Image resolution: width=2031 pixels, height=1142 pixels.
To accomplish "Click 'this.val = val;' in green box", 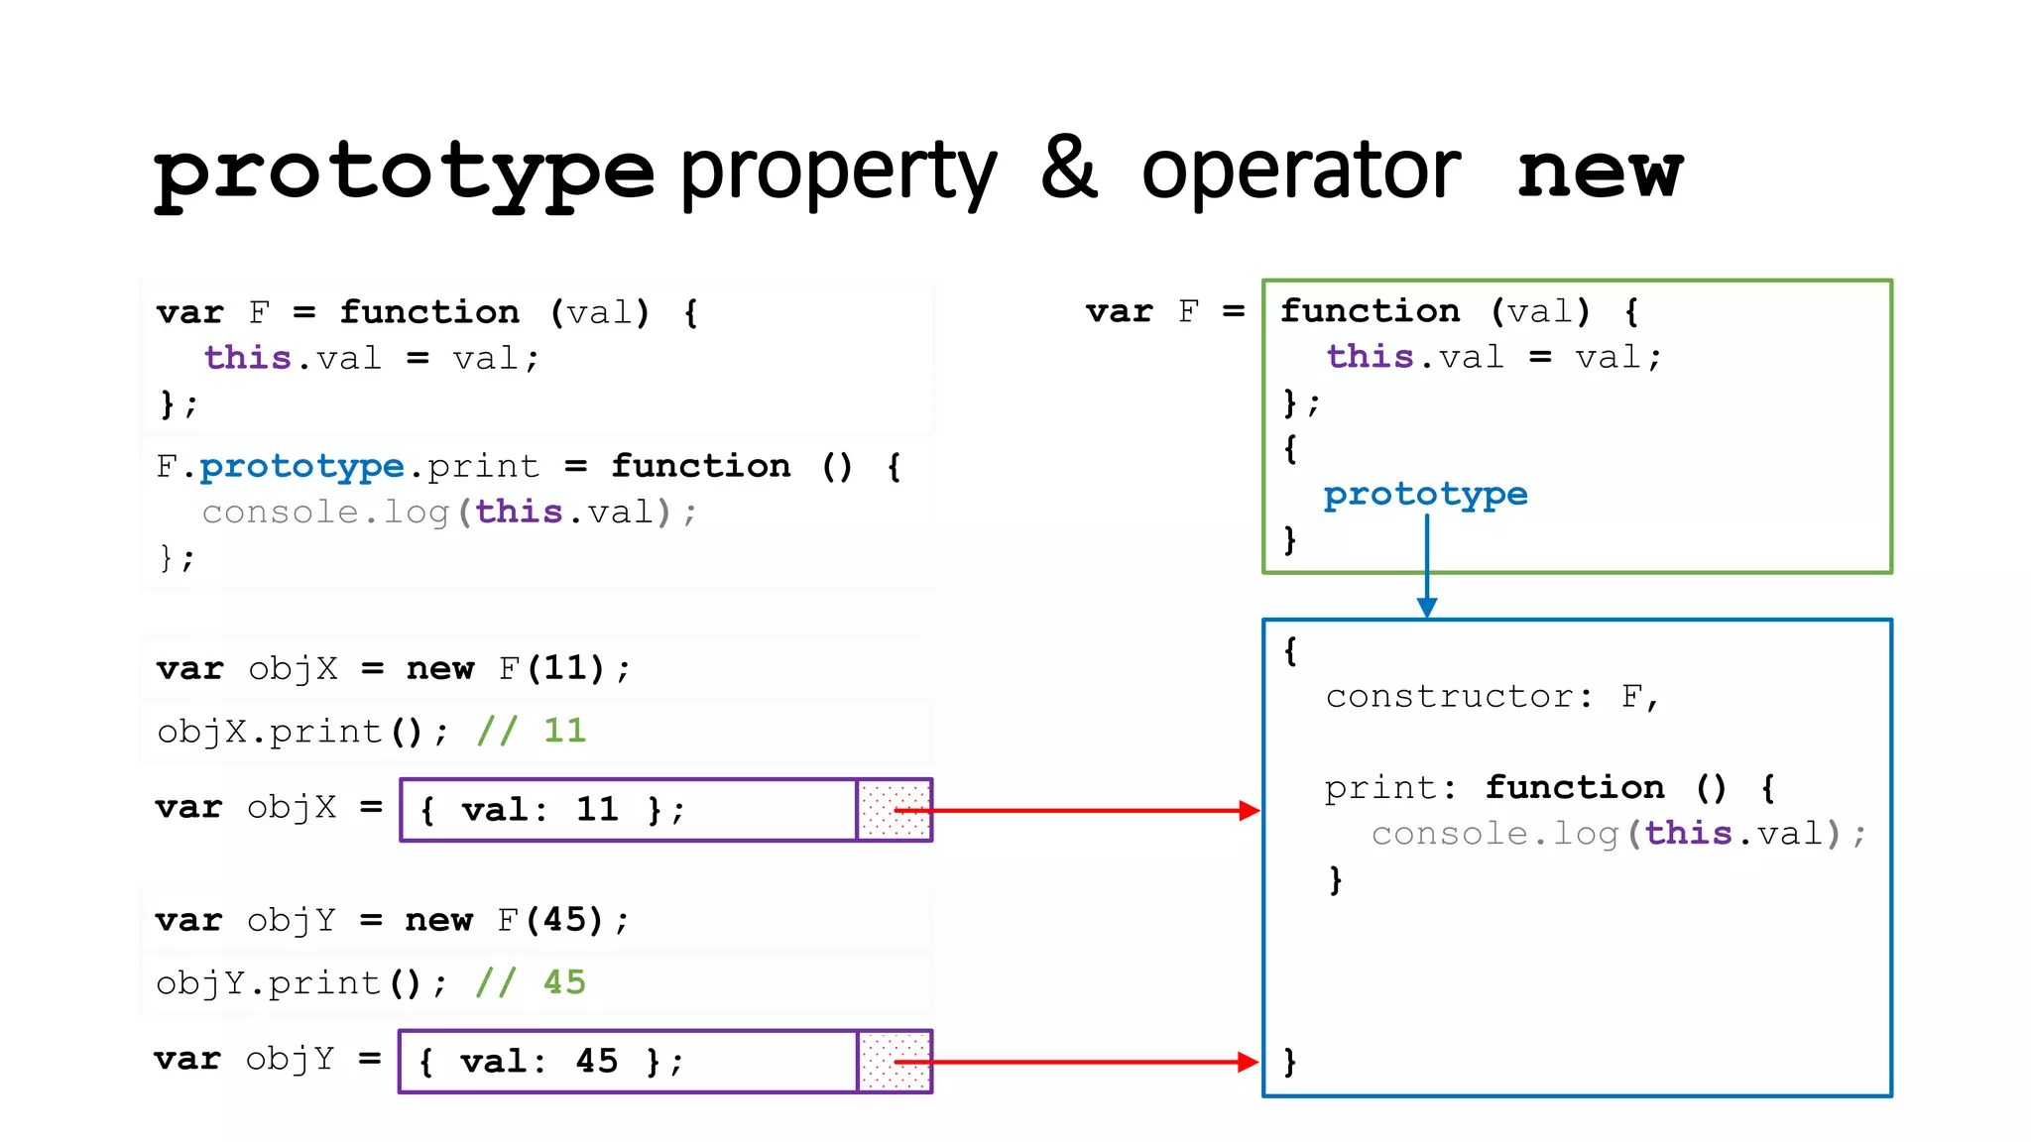I will click(1493, 357).
